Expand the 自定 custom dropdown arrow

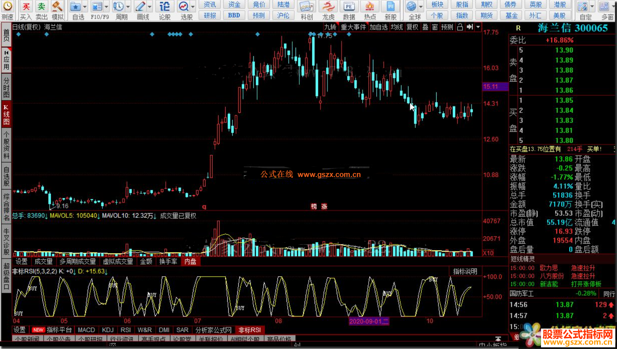[x=592, y=6]
